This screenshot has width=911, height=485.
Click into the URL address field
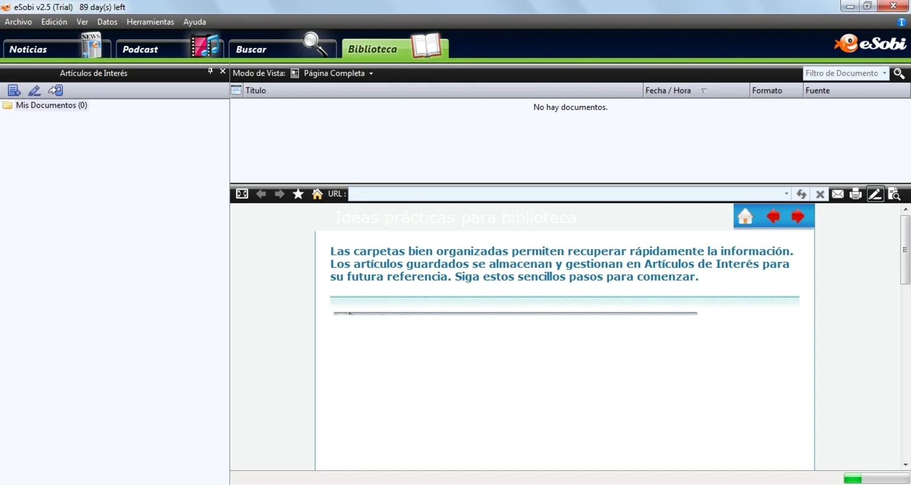(565, 194)
